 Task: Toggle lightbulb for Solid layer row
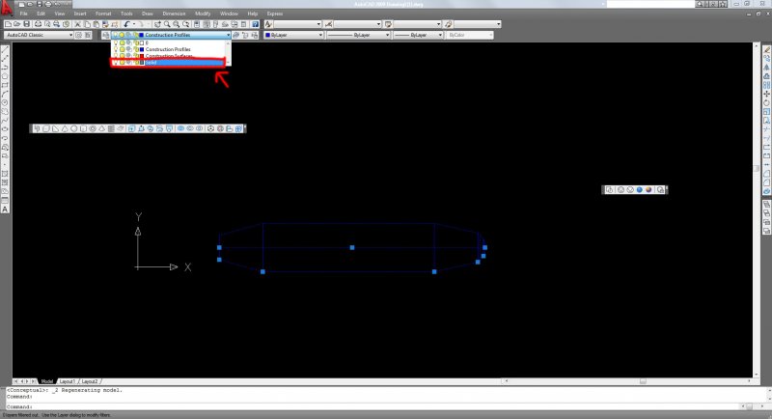coord(115,63)
